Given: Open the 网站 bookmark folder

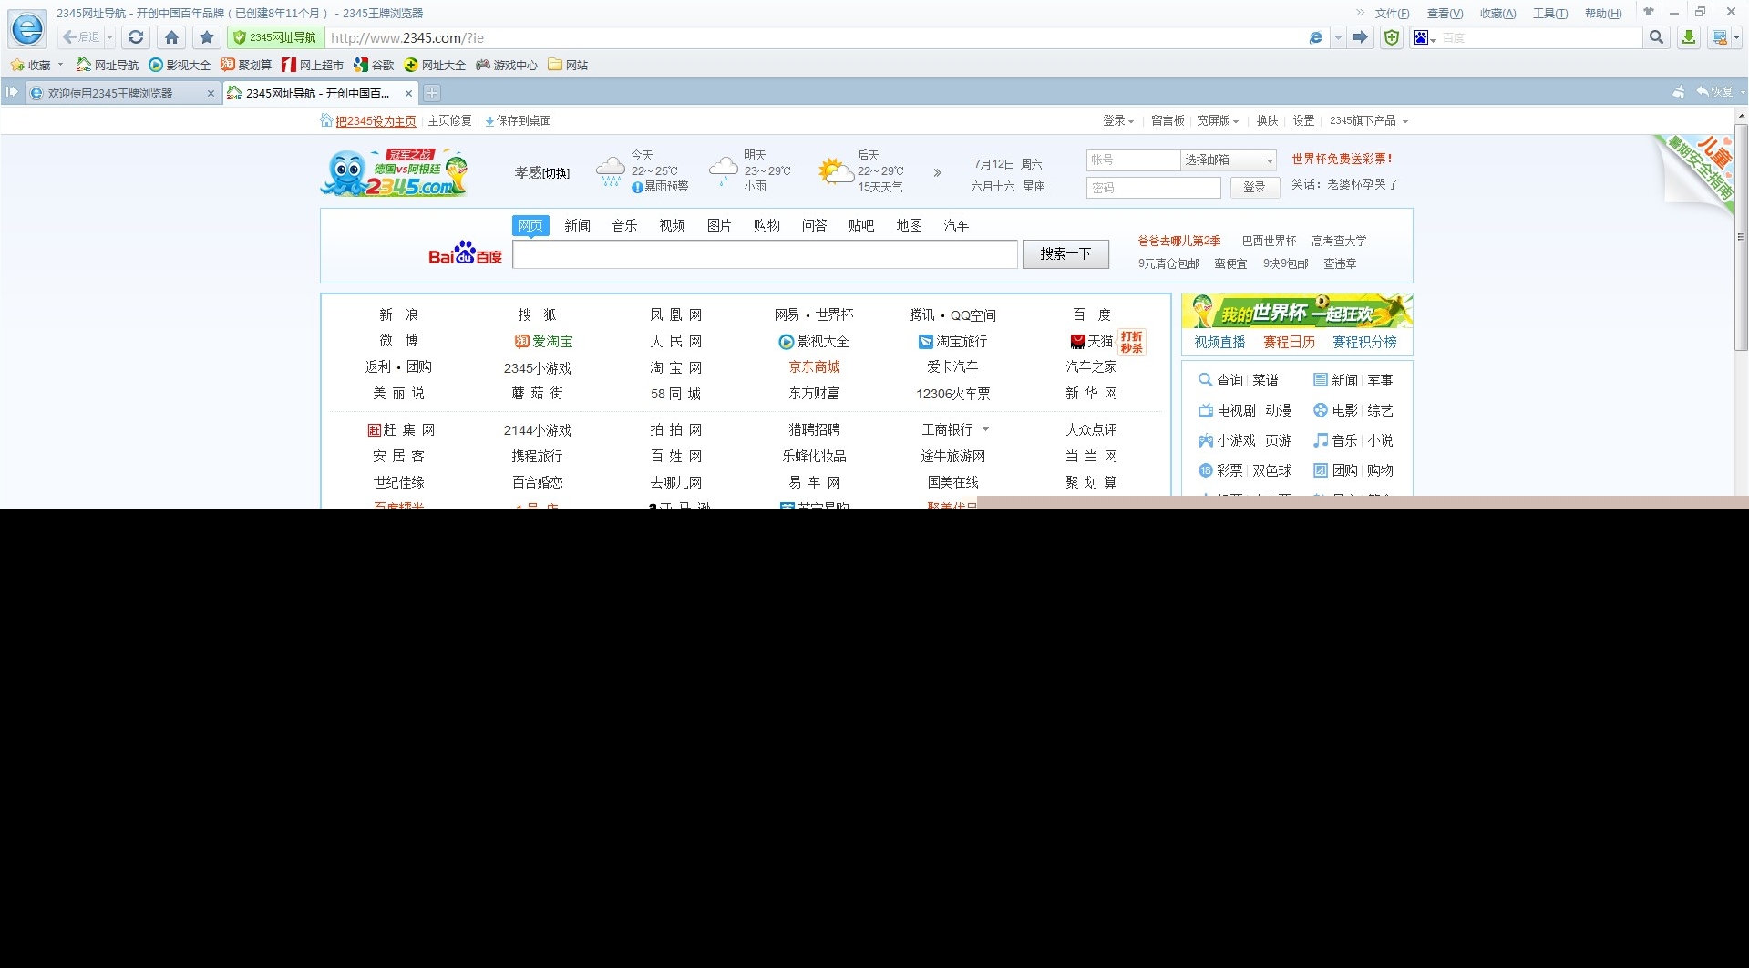Looking at the screenshot, I should tap(568, 65).
